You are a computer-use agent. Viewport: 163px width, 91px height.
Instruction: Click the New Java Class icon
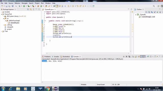(41, 6)
